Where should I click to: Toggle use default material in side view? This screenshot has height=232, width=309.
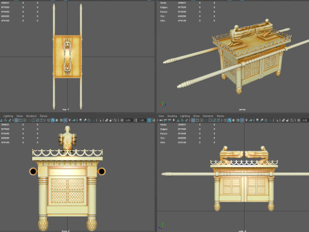pos(234,121)
